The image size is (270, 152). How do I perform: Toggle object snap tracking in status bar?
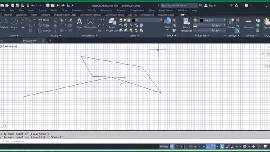coord(208,147)
